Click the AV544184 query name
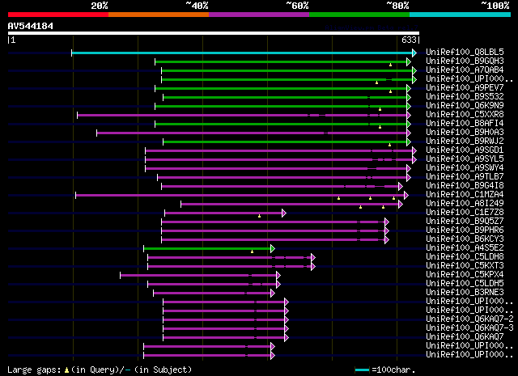The image size is (518, 376). [x=31, y=26]
